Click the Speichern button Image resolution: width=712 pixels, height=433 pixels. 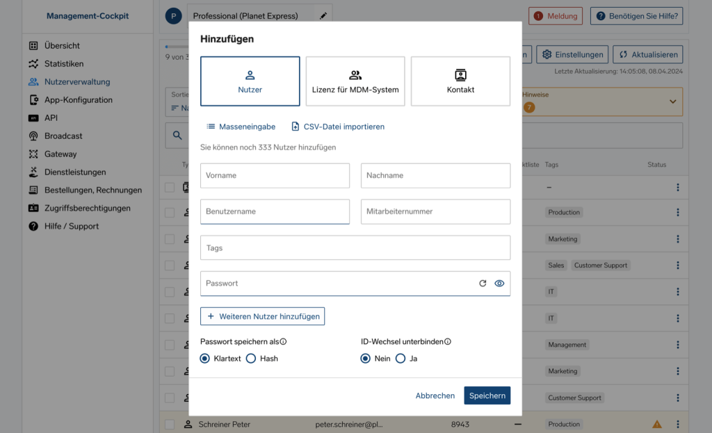[487, 395]
